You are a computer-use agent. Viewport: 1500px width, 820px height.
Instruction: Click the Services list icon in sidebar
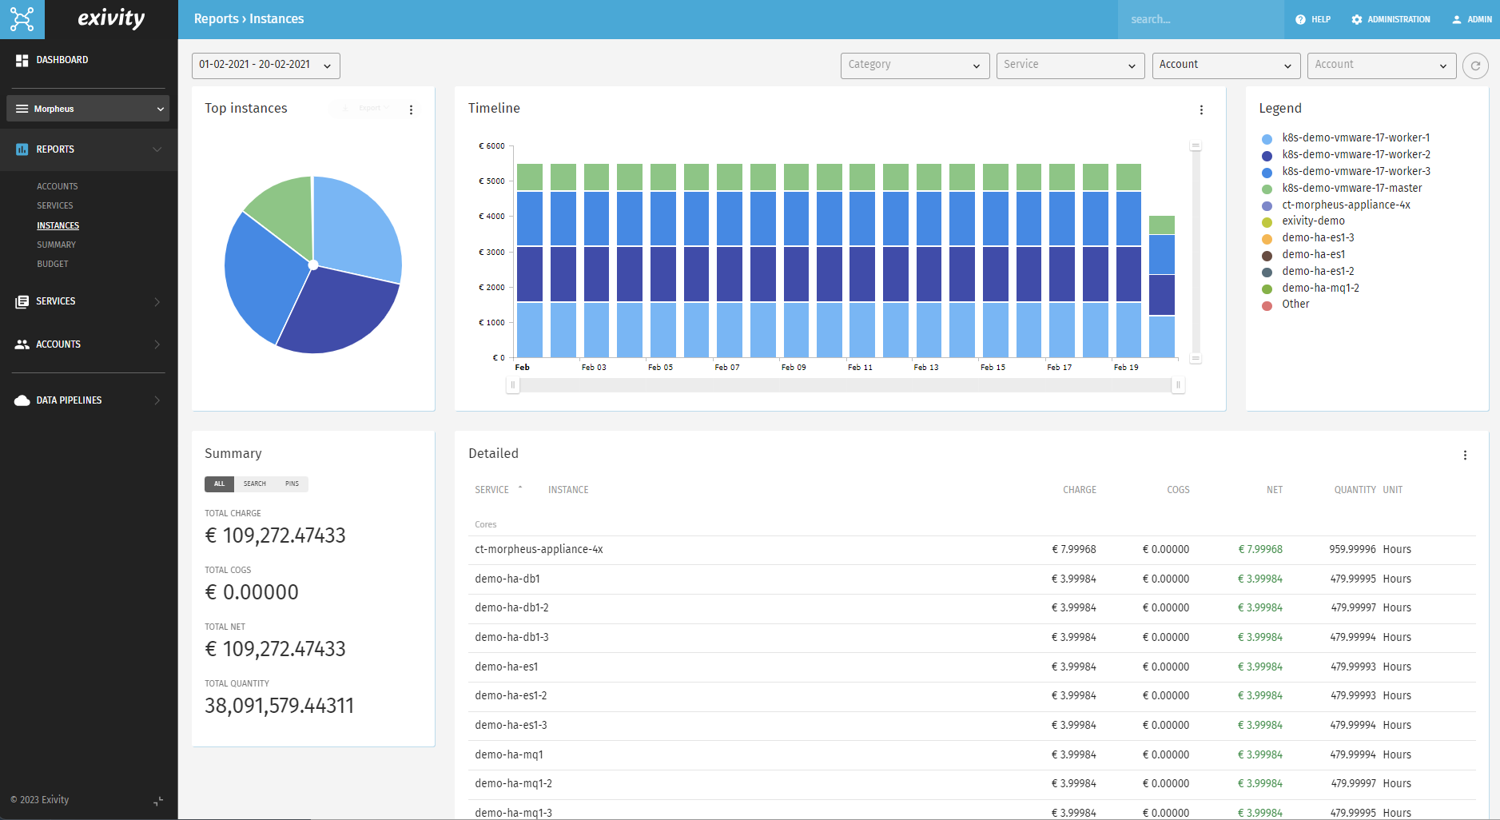tap(22, 301)
